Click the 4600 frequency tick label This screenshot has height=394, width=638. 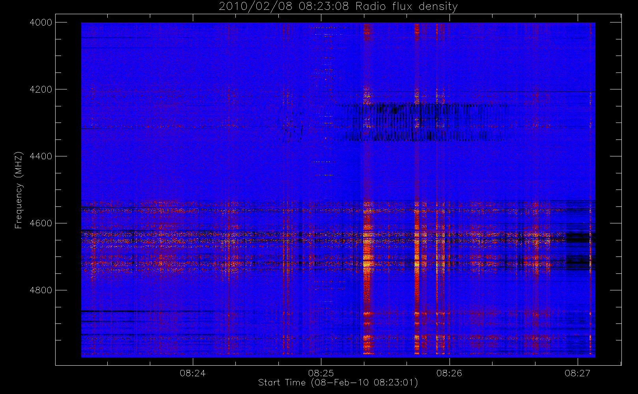[41, 223]
